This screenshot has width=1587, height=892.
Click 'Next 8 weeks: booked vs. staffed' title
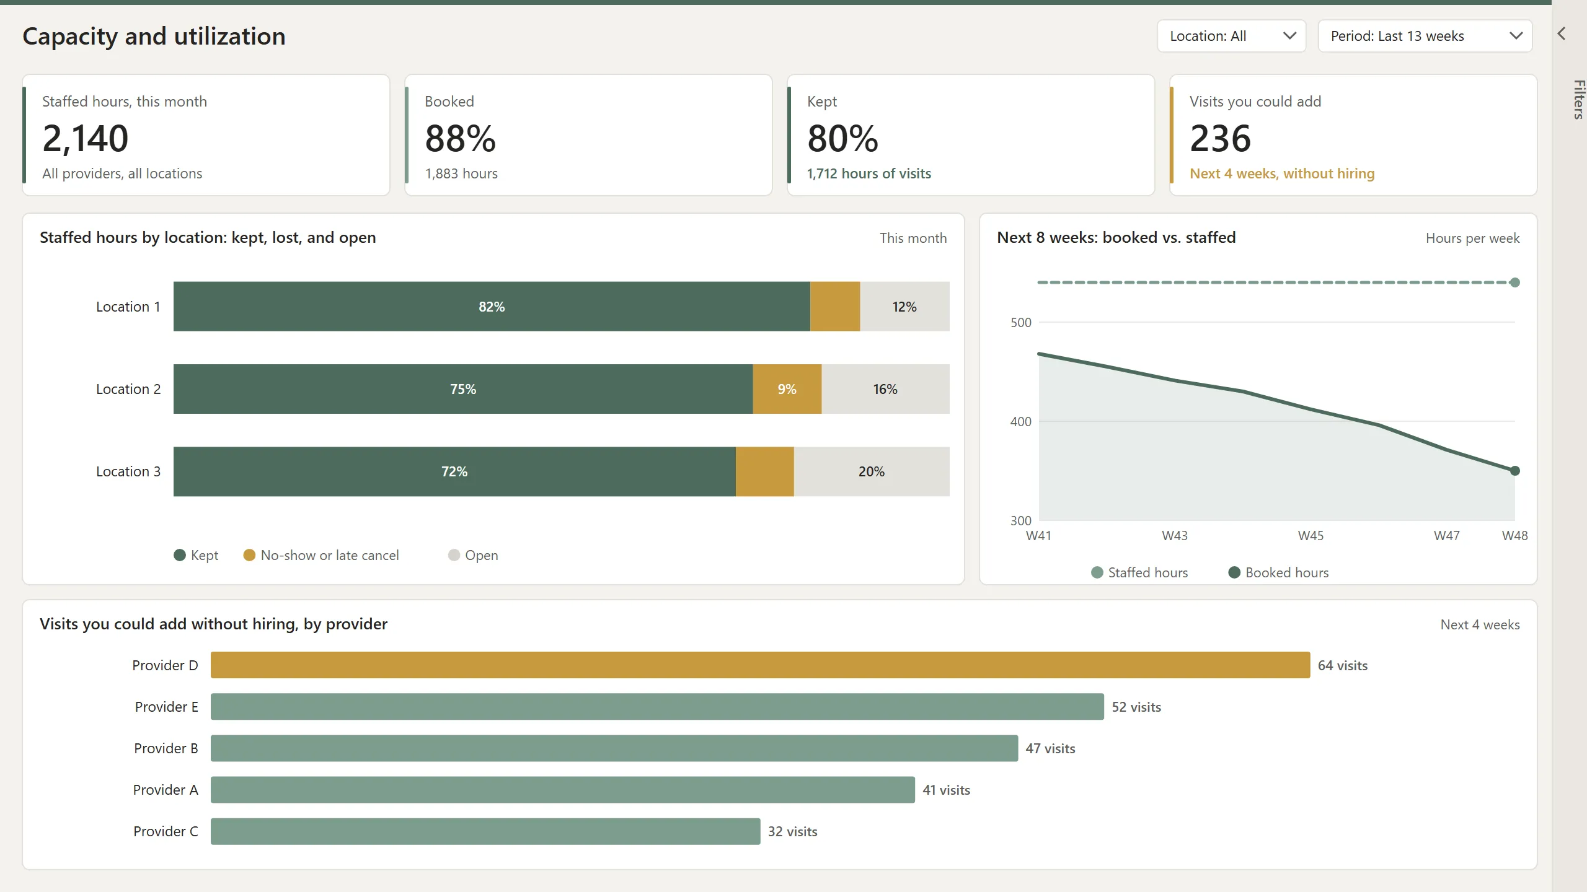(1116, 237)
